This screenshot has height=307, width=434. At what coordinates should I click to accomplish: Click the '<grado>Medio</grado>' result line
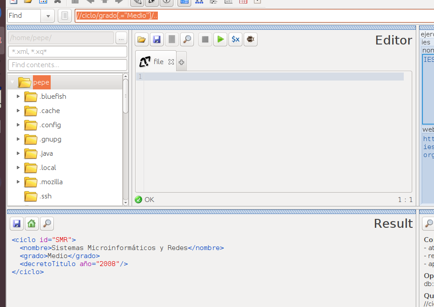coord(60,256)
